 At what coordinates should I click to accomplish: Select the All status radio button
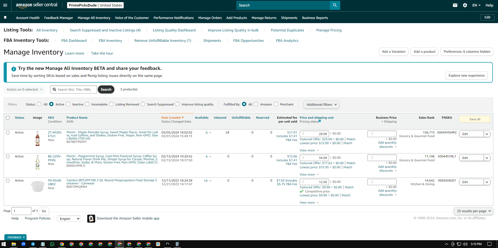point(39,104)
